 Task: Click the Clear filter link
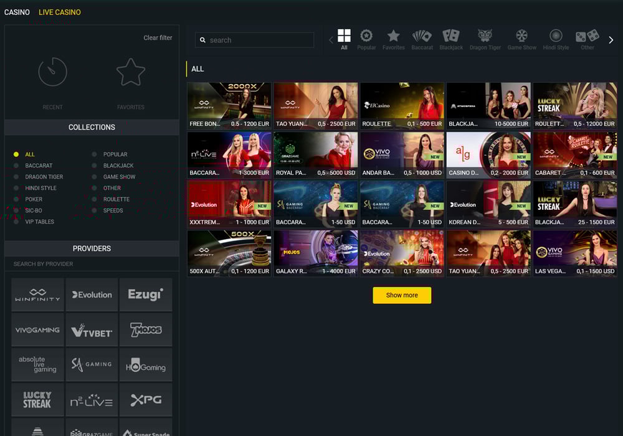[158, 38]
